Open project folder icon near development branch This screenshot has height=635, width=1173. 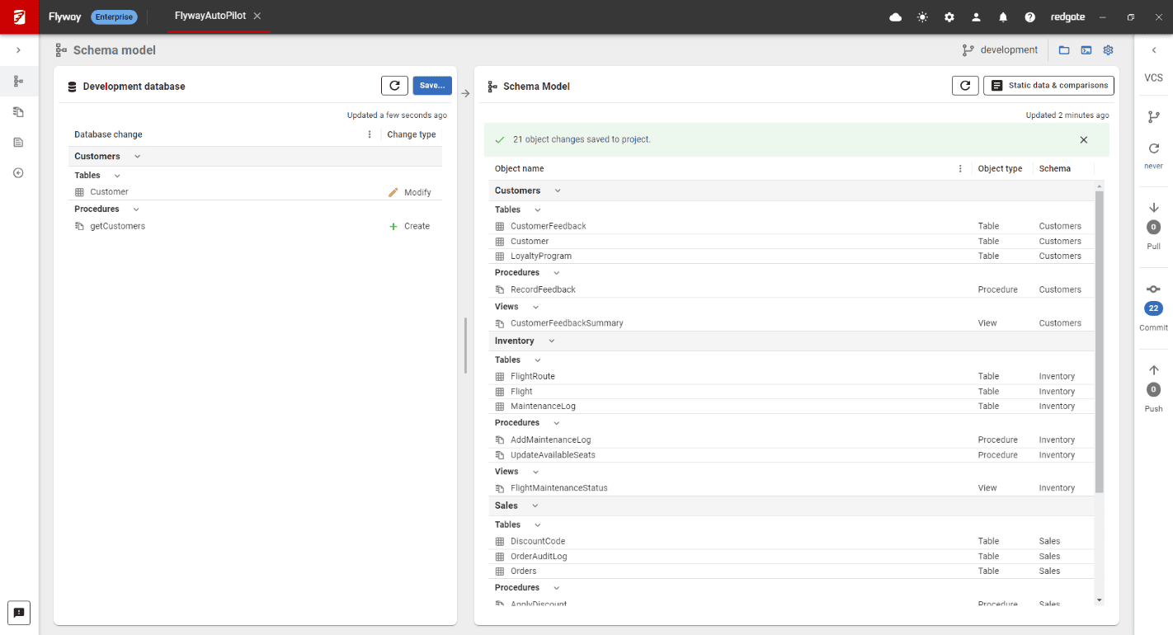1064,50
